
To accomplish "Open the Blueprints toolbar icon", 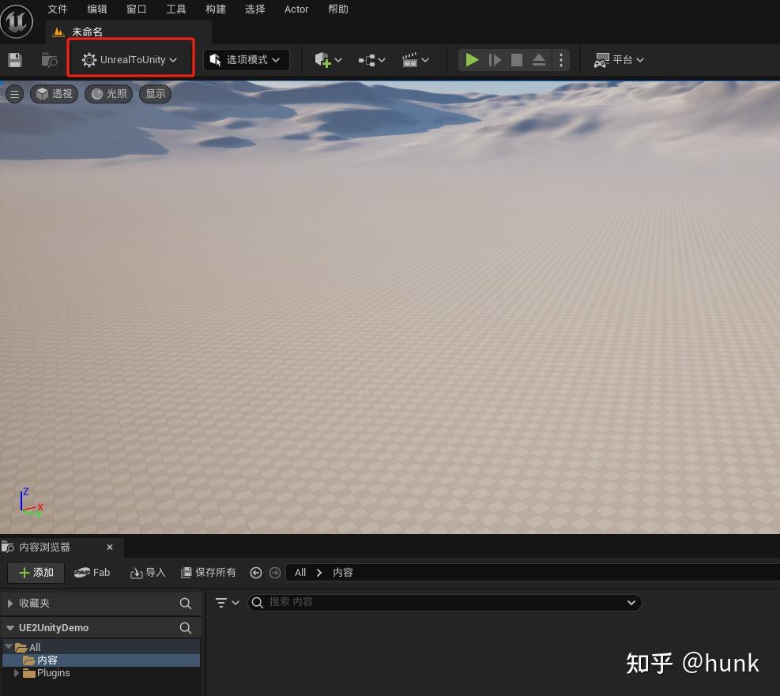I will coord(367,59).
